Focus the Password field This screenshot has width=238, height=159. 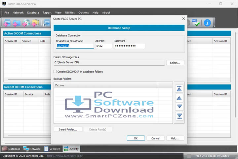click(x=130, y=46)
